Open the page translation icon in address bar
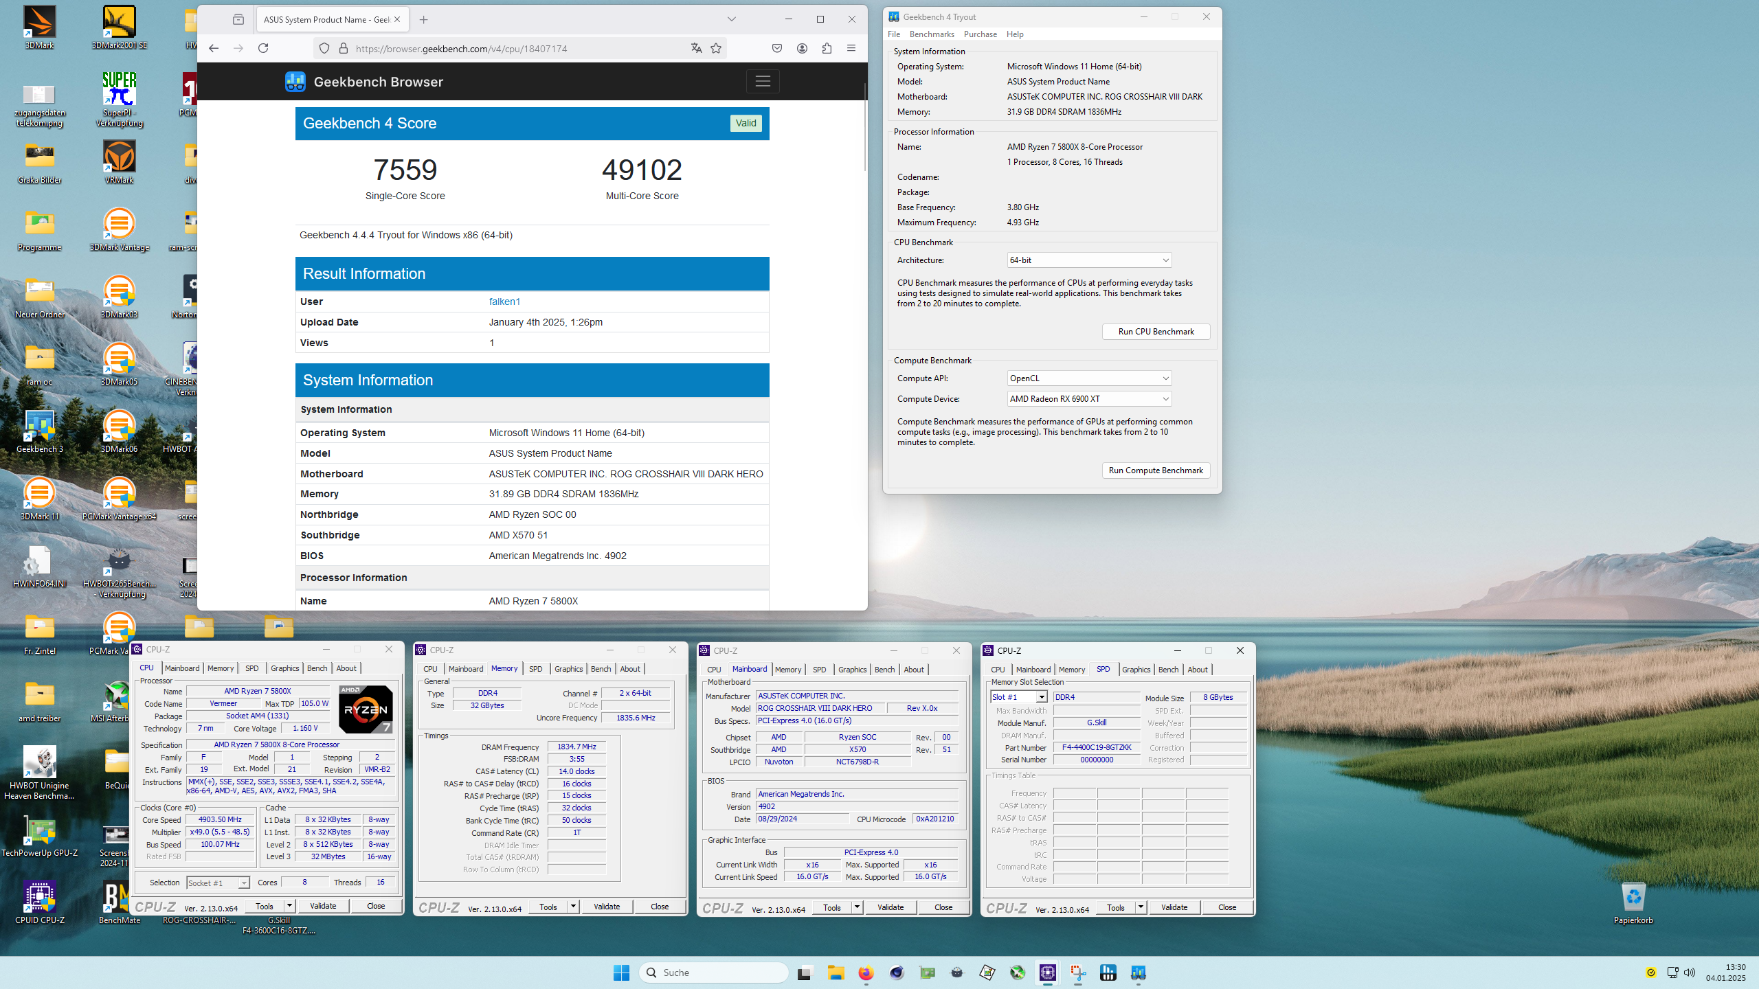1759x989 pixels. pyautogui.click(x=696, y=48)
